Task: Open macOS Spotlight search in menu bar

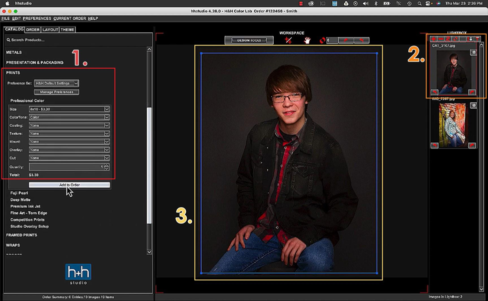Action: [x=419, y=3]
